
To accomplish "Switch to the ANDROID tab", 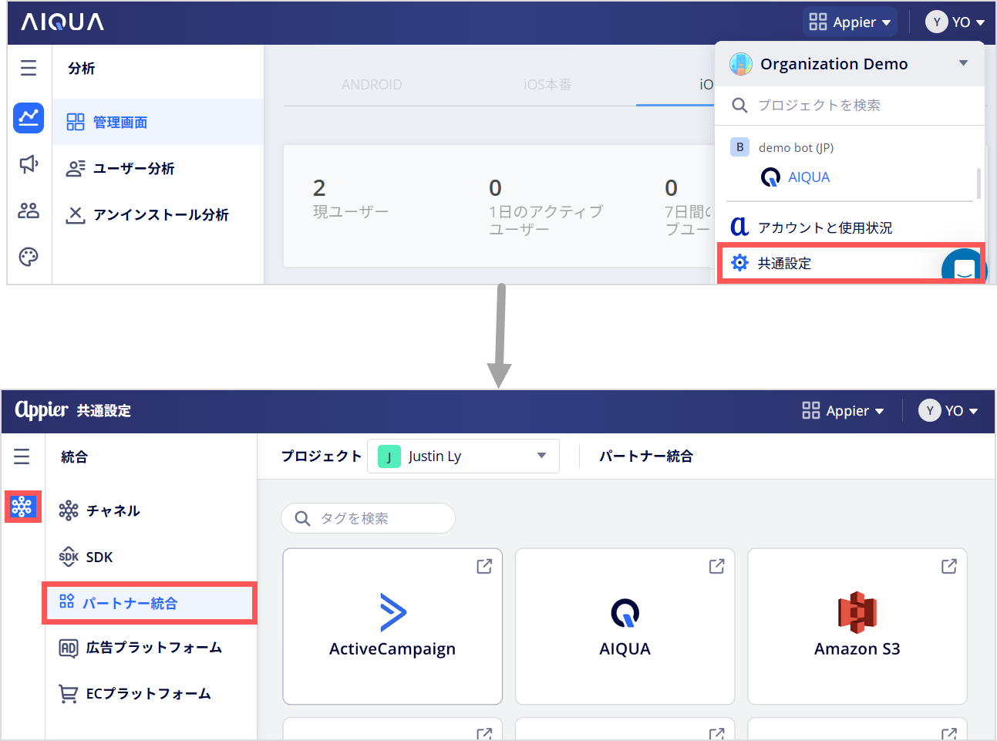I will (372, 85).
